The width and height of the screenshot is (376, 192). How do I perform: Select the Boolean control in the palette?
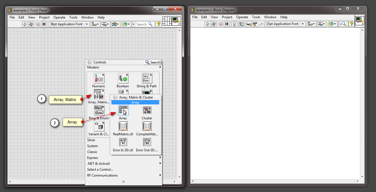(123, 78)
